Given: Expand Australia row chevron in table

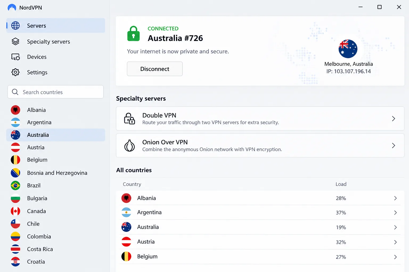Looking at the screenshot, I should 395,227.
